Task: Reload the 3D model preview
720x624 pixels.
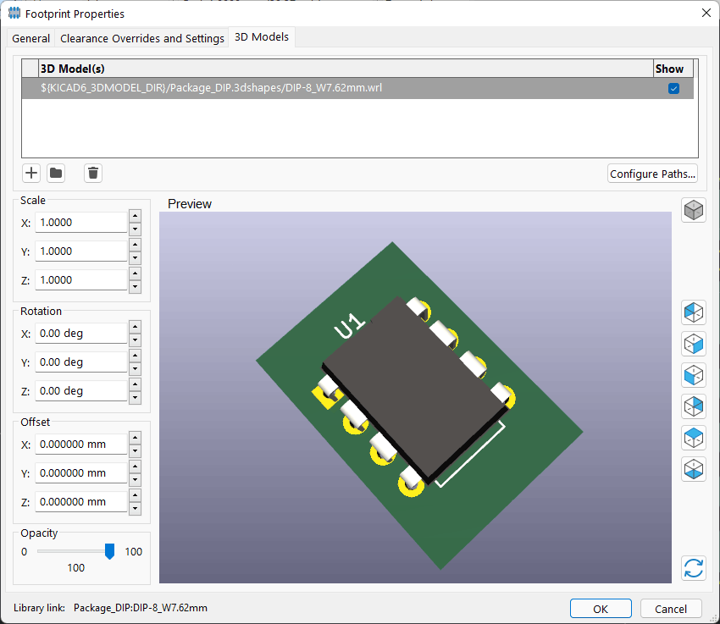Action: [x=694, y=568]
